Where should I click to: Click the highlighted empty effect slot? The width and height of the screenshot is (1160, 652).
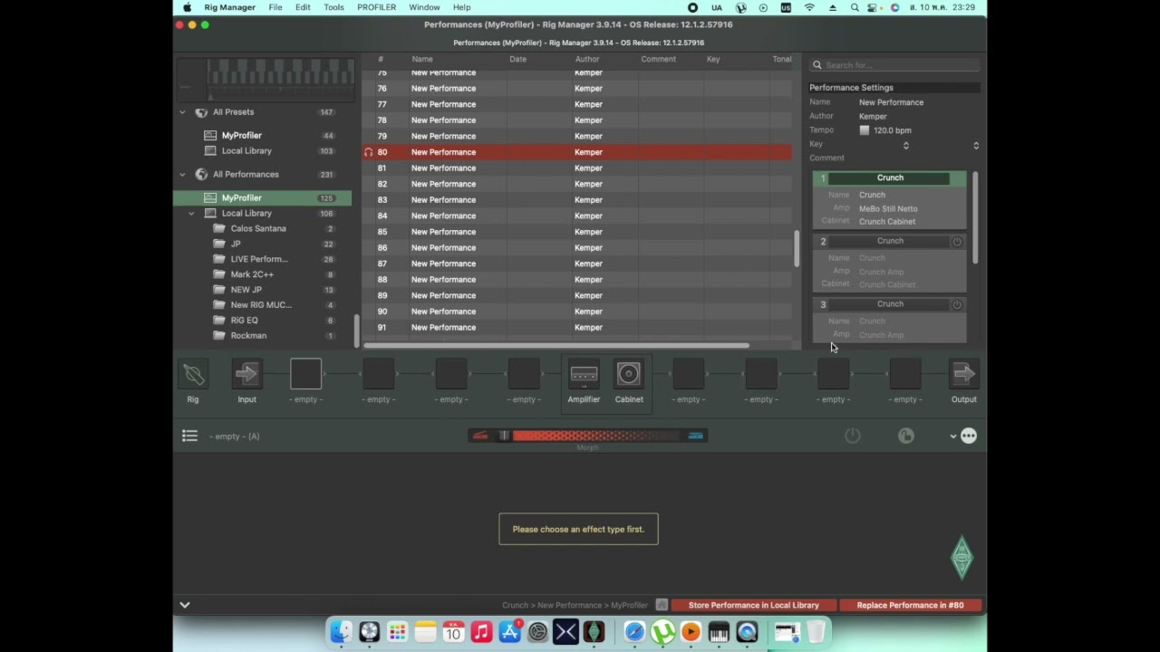pos(305,374)
